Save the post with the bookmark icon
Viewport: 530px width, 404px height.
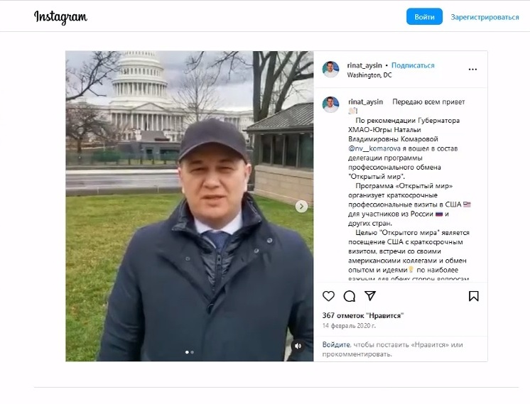pyautogui.click(x=474, y=296)
